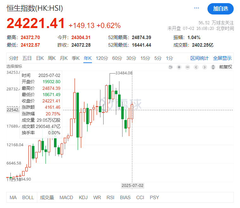Click the 成交额 value 2402.25亿
The height and width of the screenshot is (208, 240).
pos(203,45)
